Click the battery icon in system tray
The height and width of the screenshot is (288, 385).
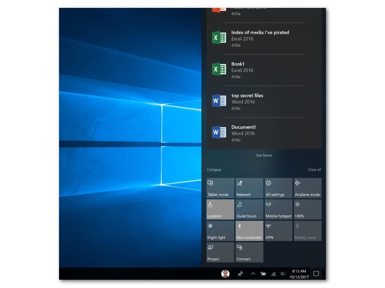tap(263, 274)
